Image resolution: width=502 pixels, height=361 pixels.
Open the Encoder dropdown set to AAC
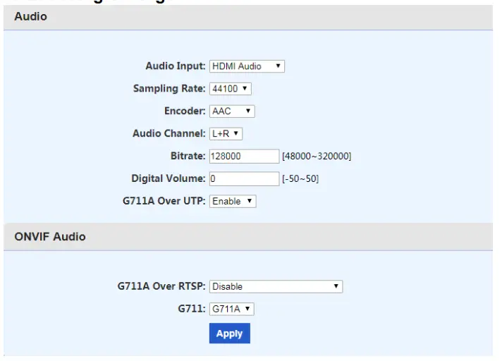[232, 111]
